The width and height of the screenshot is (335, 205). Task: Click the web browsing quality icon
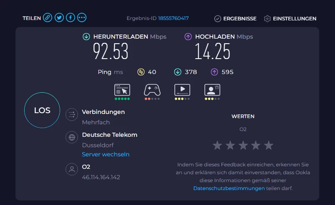[122, 90]
